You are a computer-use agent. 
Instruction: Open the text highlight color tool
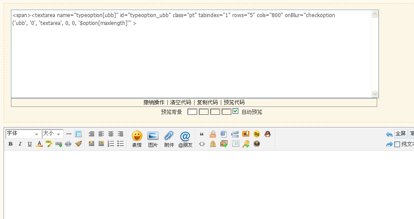pyautogui.click(x=49, y=144)
